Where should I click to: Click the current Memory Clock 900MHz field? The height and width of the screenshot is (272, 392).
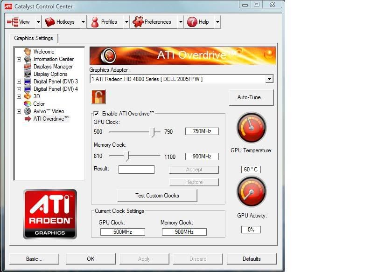pos(184,232)
